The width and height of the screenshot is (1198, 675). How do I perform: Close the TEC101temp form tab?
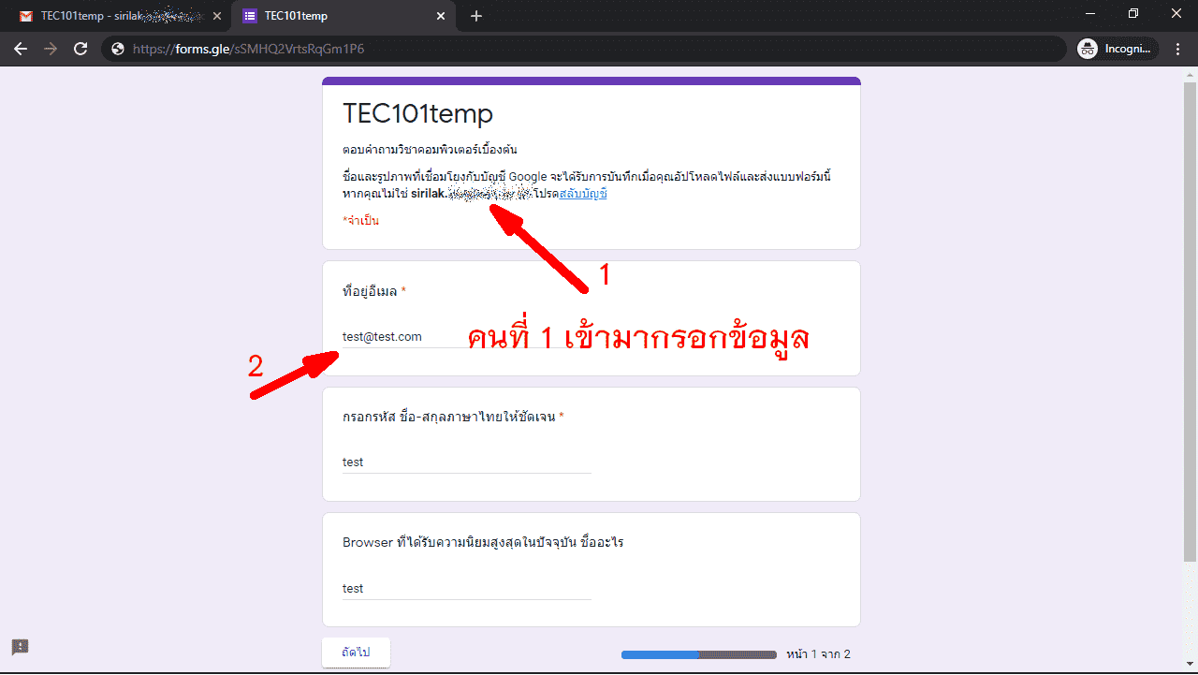tap(441, 16)
